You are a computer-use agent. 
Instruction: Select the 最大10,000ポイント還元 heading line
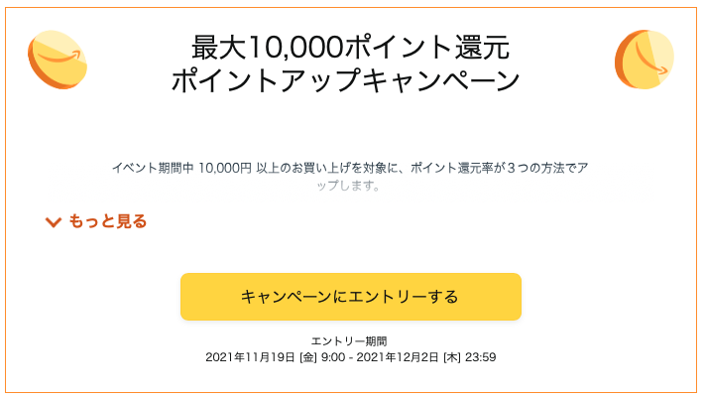point(351,48)
